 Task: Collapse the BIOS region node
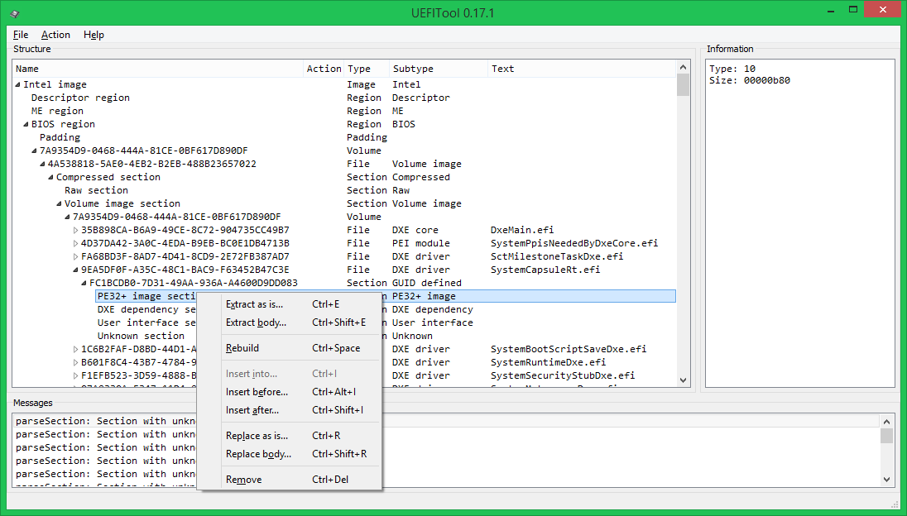26,124
